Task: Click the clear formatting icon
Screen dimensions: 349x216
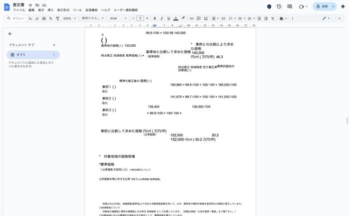Action: point(272,18)
